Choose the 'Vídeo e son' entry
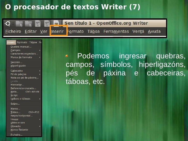This screenshot has height=141, width=188. (24, 123)
